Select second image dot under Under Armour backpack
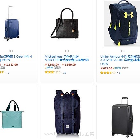 point(124,51)
